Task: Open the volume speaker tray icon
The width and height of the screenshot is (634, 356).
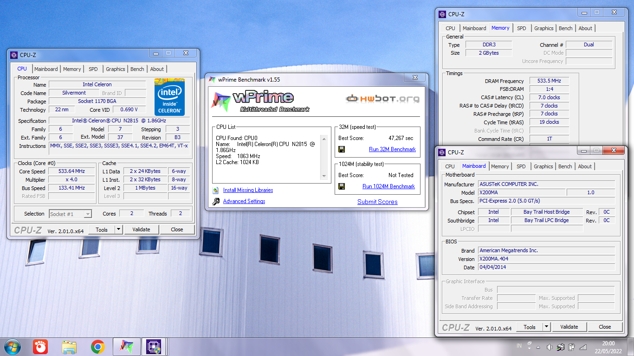Action: click(550, 347)
